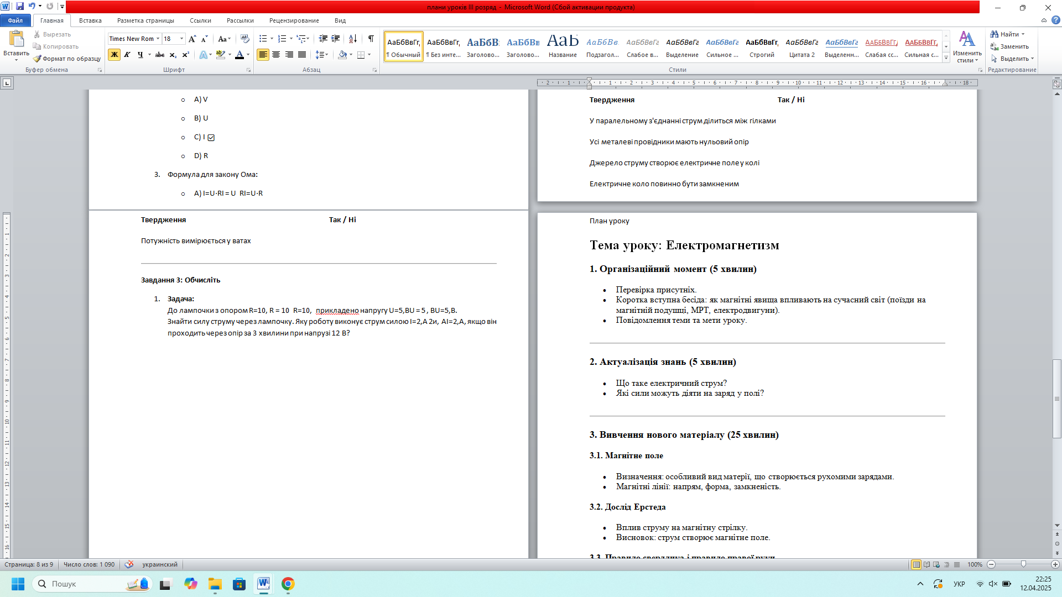Click the Copy (Копировать) command
The width and height of the screenshot is (1062, 597).
pos(56,46)
